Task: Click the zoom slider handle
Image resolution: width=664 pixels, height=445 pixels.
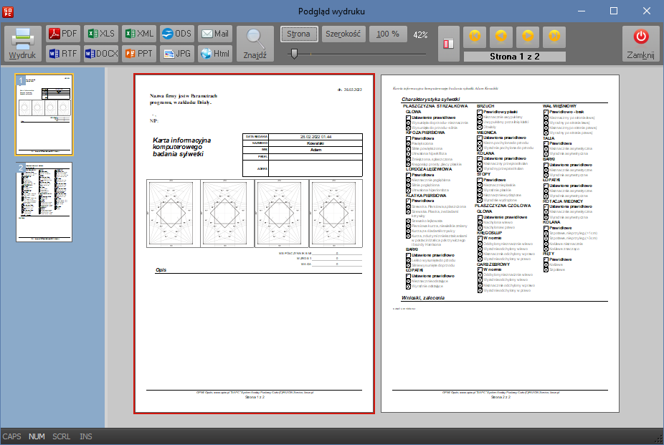Action: pos(293,54)
